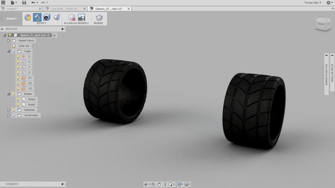Open the SETUP dropdown menu

point(41,23)
